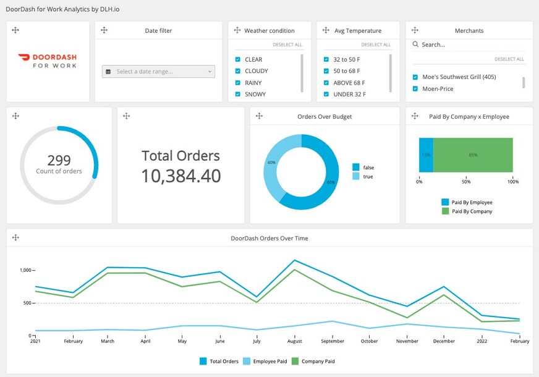539x377 pixels.
Task: Click the true legend swatch in Orders Over Budget
Action: click(356, 176)
